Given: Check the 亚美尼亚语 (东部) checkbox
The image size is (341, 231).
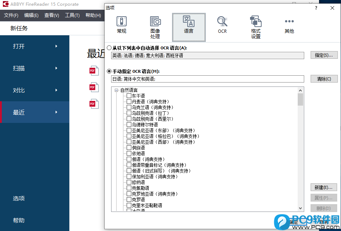Looking at the screenshot, I should (x=129, y=130).
